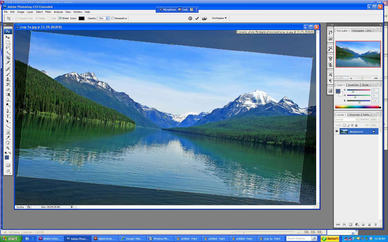Click the delete layer trash icon
The height and width of the screenshot is (242, 388).
coord(376,224)
